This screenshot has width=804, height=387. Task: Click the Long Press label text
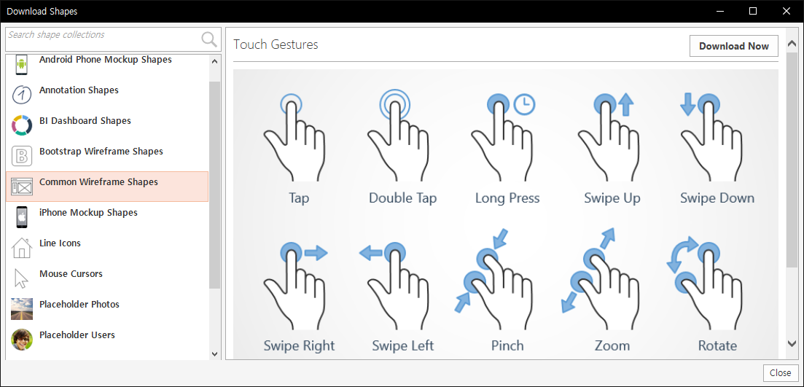click(x=507, y=198)
